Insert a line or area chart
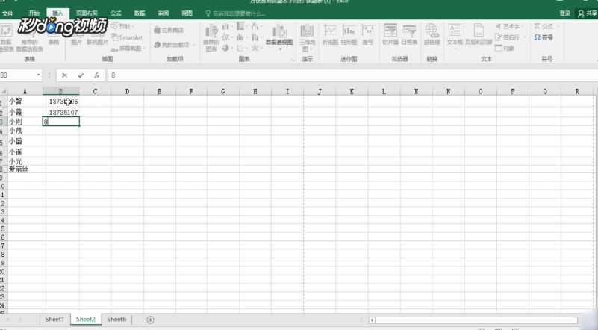The width and height of the screenshot is (598, 330). 226,37
